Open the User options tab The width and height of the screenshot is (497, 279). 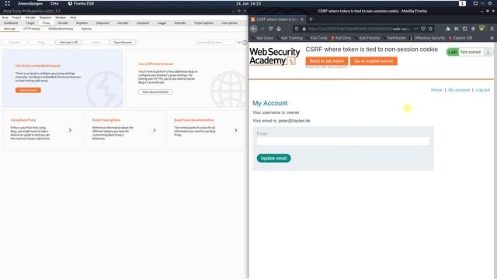230,23
